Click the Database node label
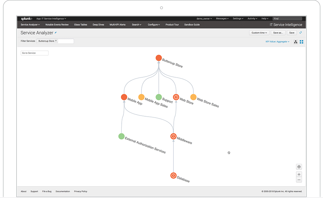 (183, 179)
